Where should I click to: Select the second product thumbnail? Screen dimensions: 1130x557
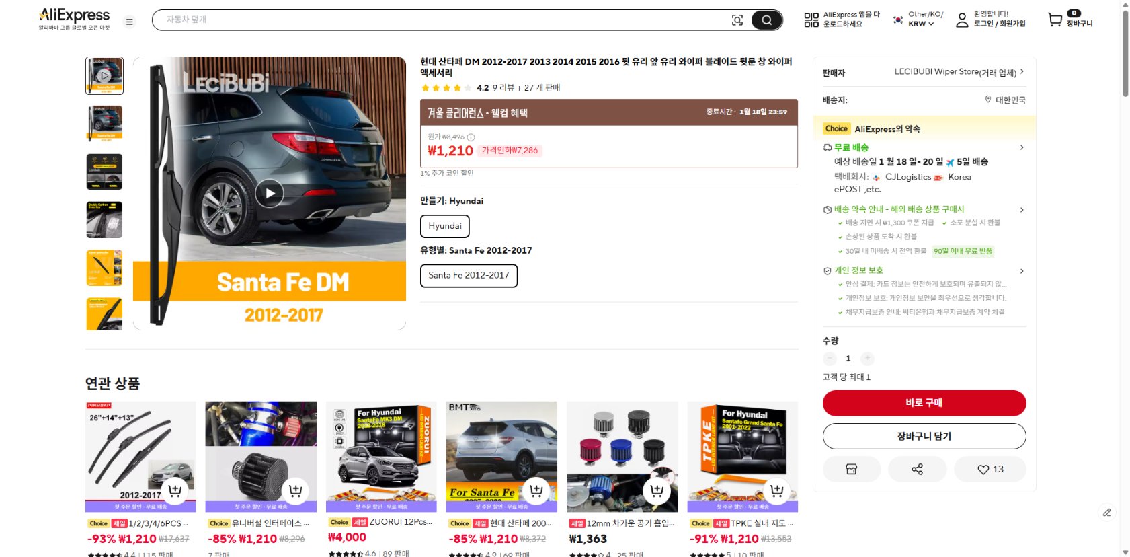click(x=104, y=124)
